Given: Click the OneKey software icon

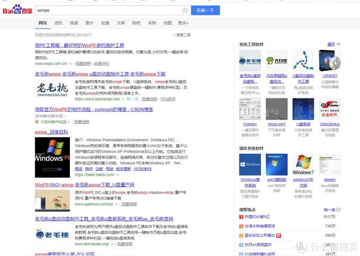Looking at the screenshot, I should pos(250,109).
